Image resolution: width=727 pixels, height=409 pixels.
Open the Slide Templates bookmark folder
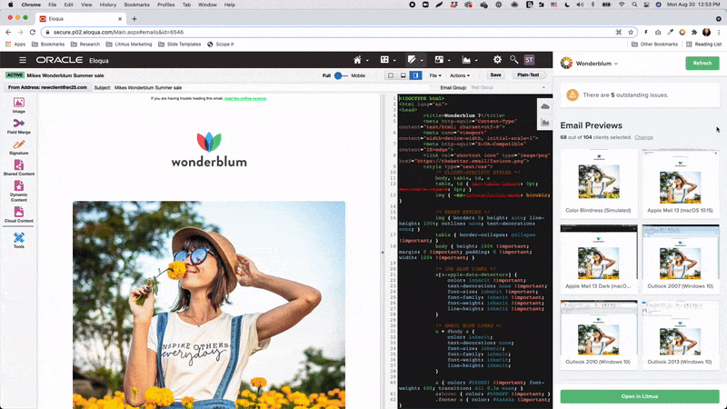click(180, 44)
